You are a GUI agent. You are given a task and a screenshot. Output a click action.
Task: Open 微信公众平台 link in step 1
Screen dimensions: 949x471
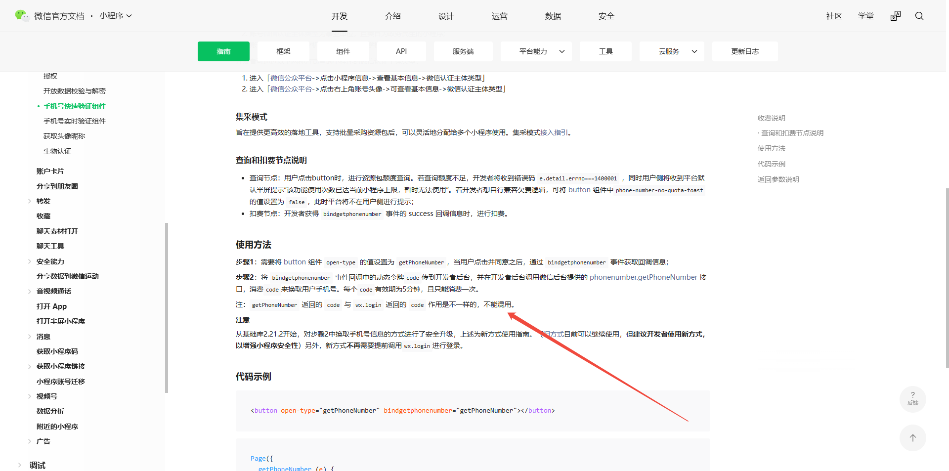[291, 78]
